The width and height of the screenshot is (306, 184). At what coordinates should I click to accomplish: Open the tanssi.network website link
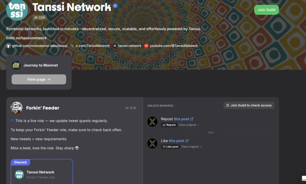tap(130, 46)
